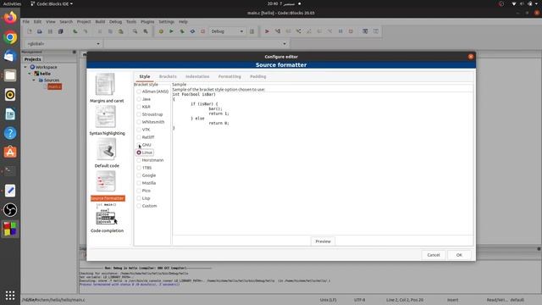
Task: Click the Save file toolbar icon
Action: click(50, 31)
